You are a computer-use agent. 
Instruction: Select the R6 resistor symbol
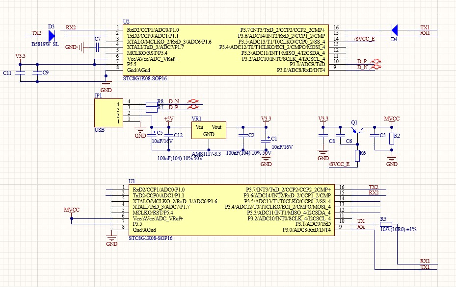[x=357, y=156]
